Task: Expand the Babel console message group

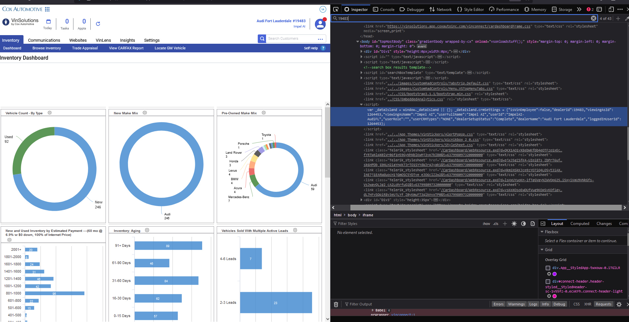Action: 373,310
